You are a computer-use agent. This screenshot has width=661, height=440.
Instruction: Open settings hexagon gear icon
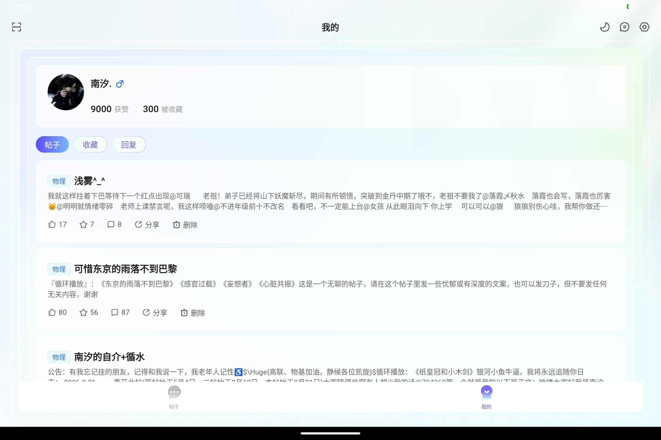pos(644,27)
